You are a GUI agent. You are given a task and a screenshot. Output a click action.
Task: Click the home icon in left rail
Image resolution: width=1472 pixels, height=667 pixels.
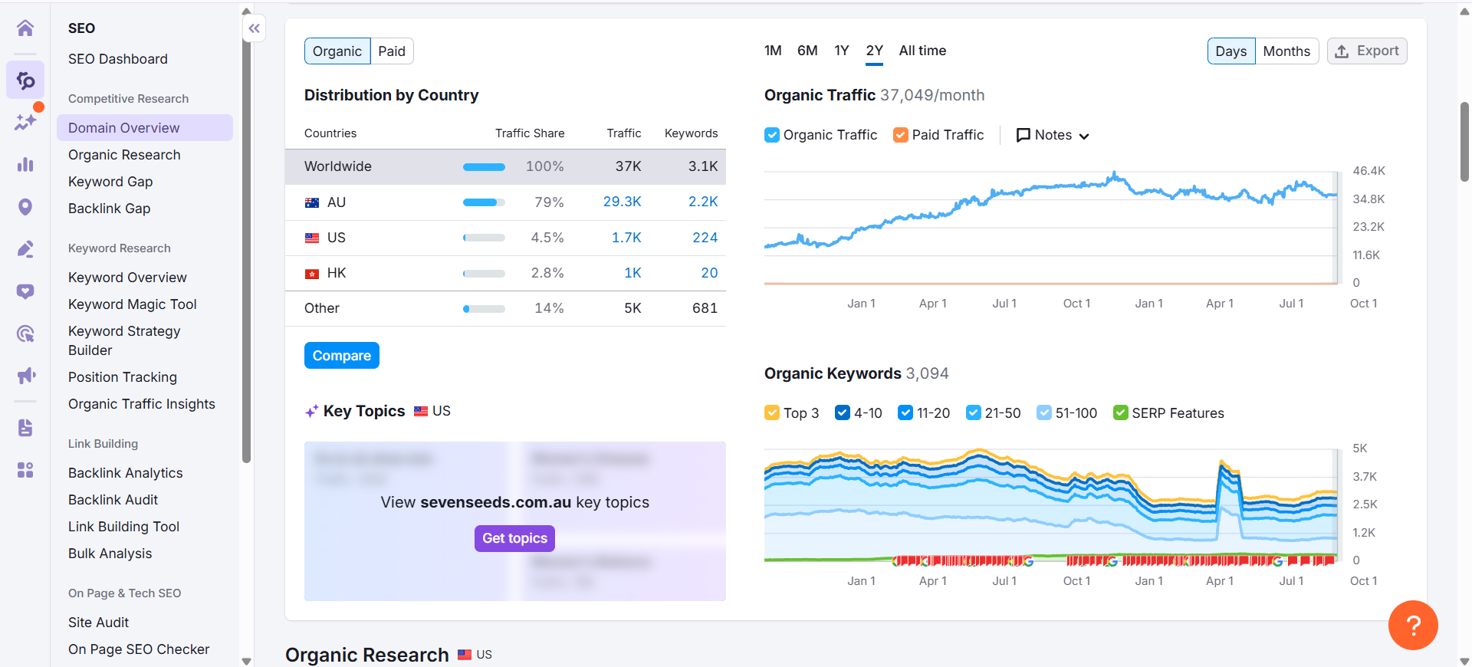point(25,28)
